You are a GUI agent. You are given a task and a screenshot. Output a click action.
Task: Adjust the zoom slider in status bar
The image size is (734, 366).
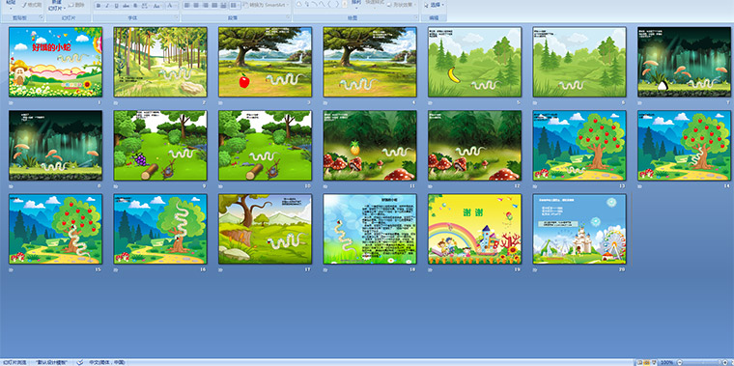(x=702, y=363)
